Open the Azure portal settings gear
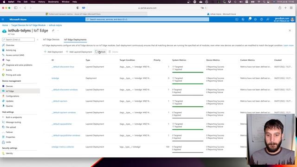This screenshot has height=167, width=297. pyautogui.click(x=255, y=19)
